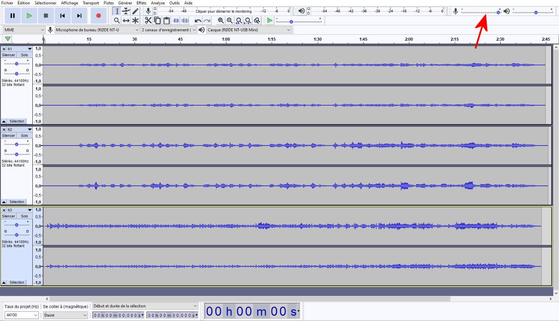
Task: Close track N2 with its X button
Action: (x=4, y=130)
